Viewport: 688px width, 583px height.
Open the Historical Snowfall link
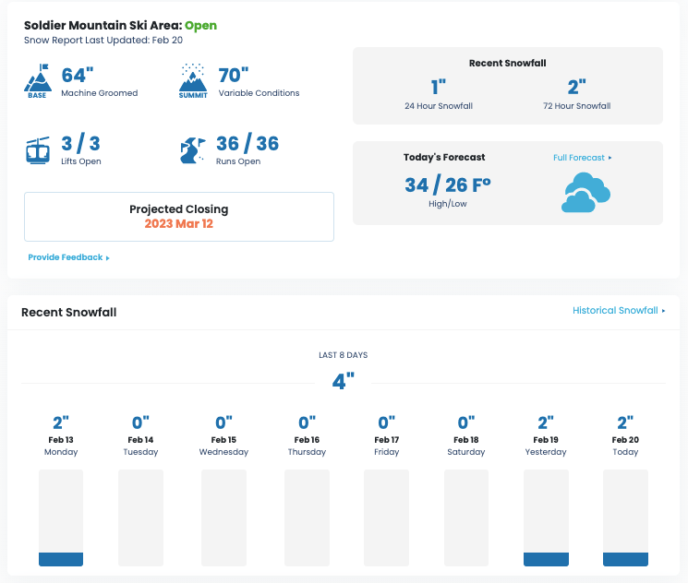click(x=619, y=310)
